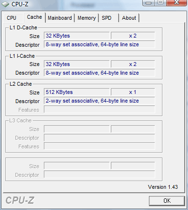Click the L1 I-Cache 32 KBytes field
Viewport: 188px width, 210px height.
tap(77, 64)
